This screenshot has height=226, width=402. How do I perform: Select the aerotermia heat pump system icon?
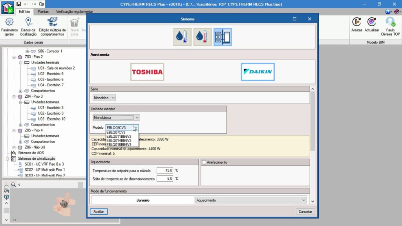(223, 37)
